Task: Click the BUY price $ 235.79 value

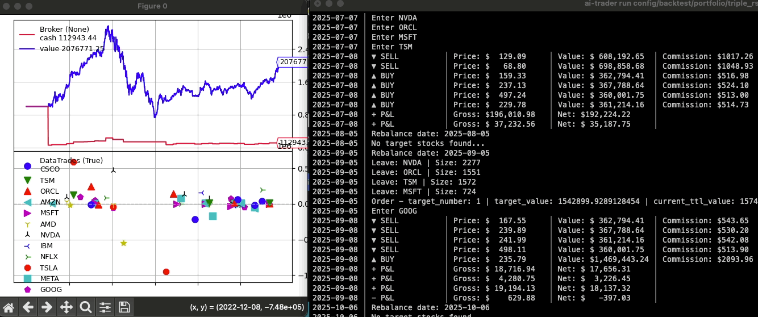Action: click(490, 259)
